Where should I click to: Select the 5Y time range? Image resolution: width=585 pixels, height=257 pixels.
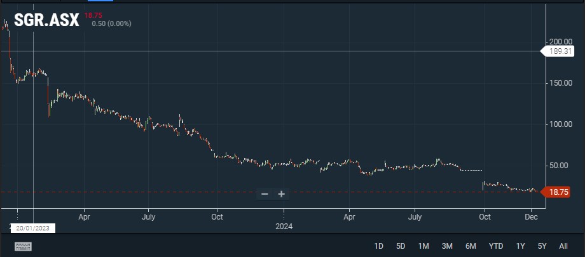pos(542,246)
